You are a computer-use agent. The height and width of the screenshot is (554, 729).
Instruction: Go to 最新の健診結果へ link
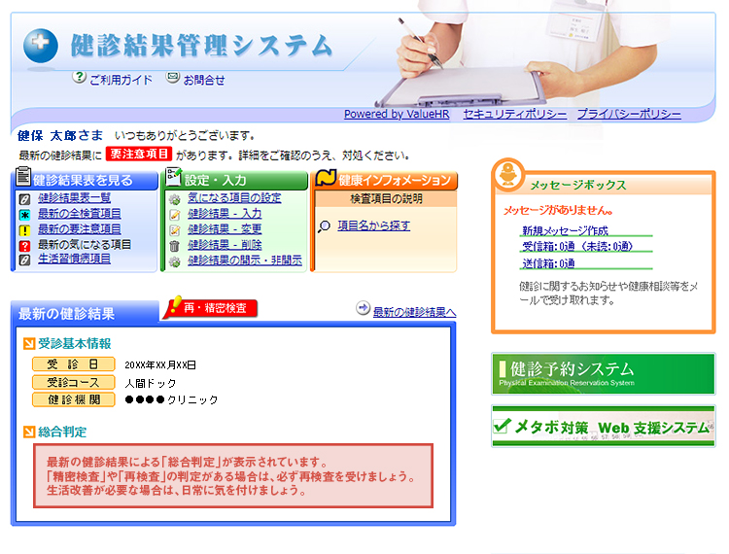click(415, 312)
